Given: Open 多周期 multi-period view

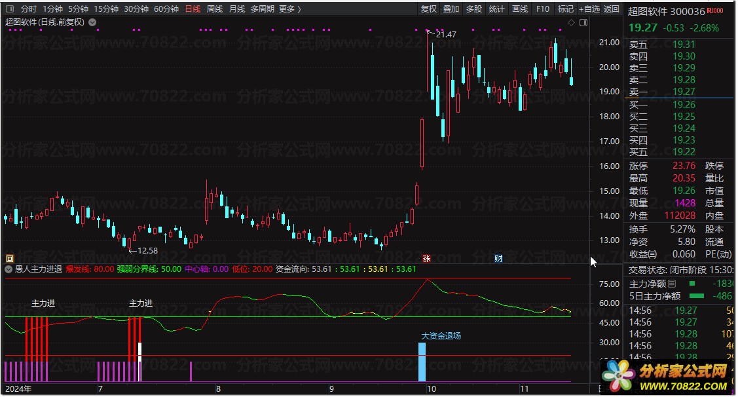Looking at the screenshot, I should pyautogui.click(x=262, y=9).
